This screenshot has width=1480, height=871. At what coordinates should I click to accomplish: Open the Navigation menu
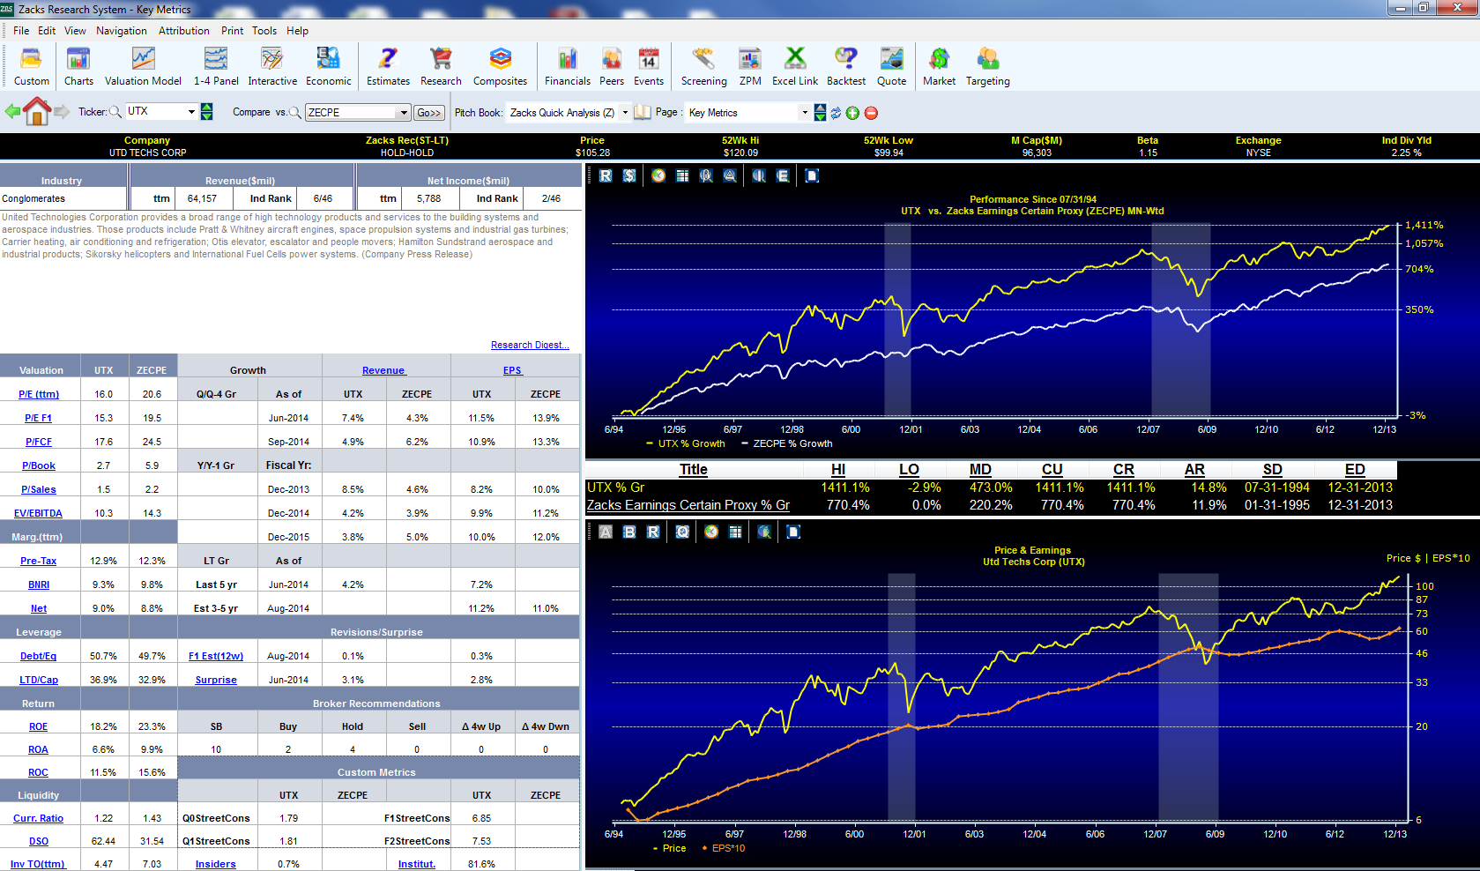[122, 30]
